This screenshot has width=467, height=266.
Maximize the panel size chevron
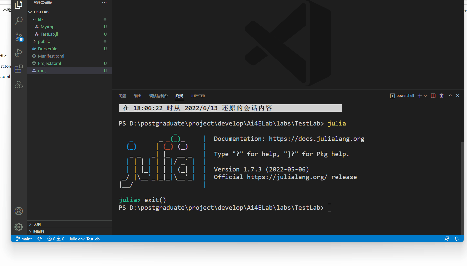450,96
